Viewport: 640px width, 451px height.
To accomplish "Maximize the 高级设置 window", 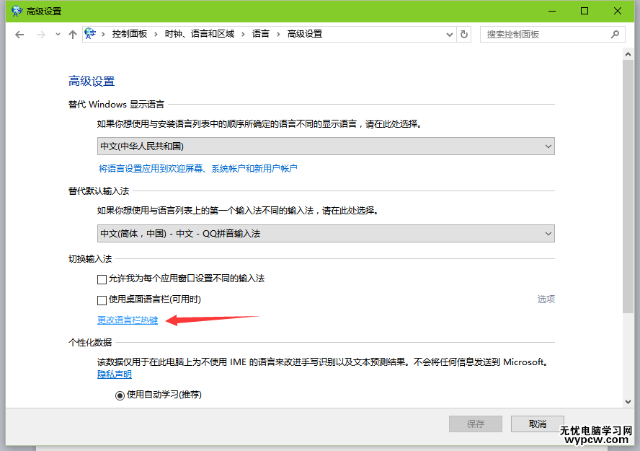I will pyautogui.click(x=585, y=11).
